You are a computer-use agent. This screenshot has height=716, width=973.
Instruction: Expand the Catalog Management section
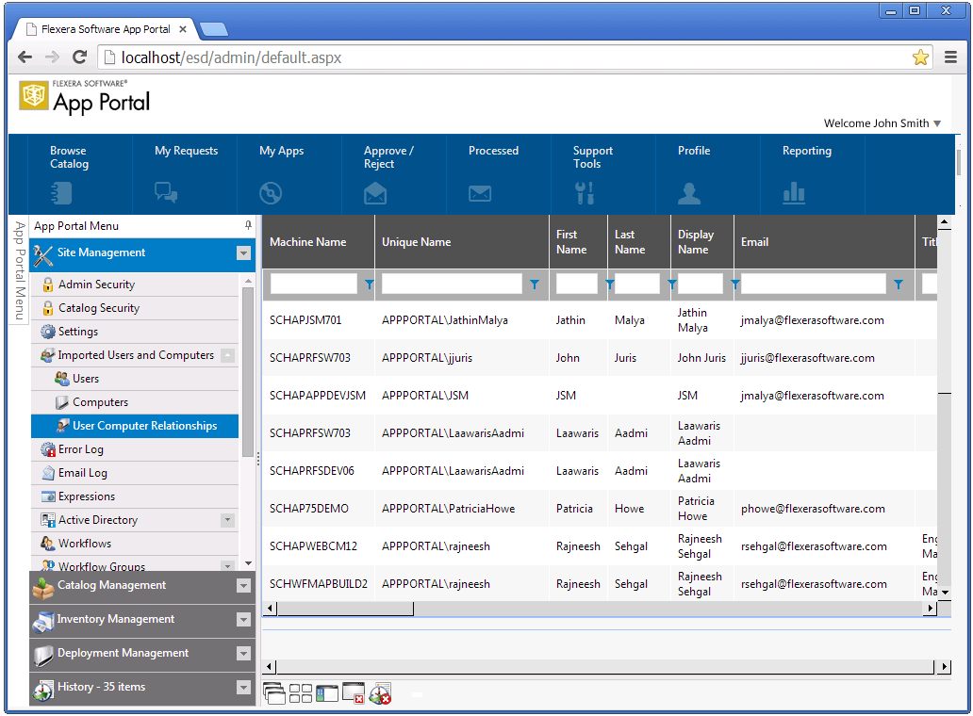click(243, 586)
